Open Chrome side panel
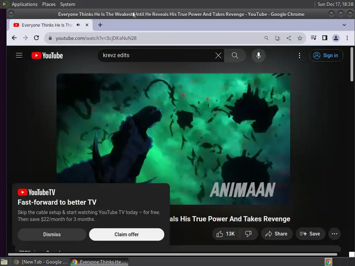Image resolution: width=355 pixels, height=266 pixels. pos(324,38)
